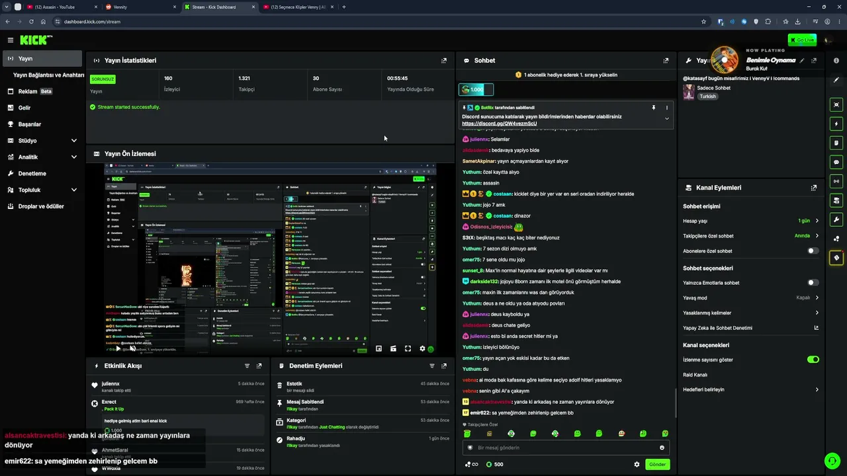Filter the Etkinlik Akışı feed
Viewport: 847px width, 476px height.
[x=247, y=366]
